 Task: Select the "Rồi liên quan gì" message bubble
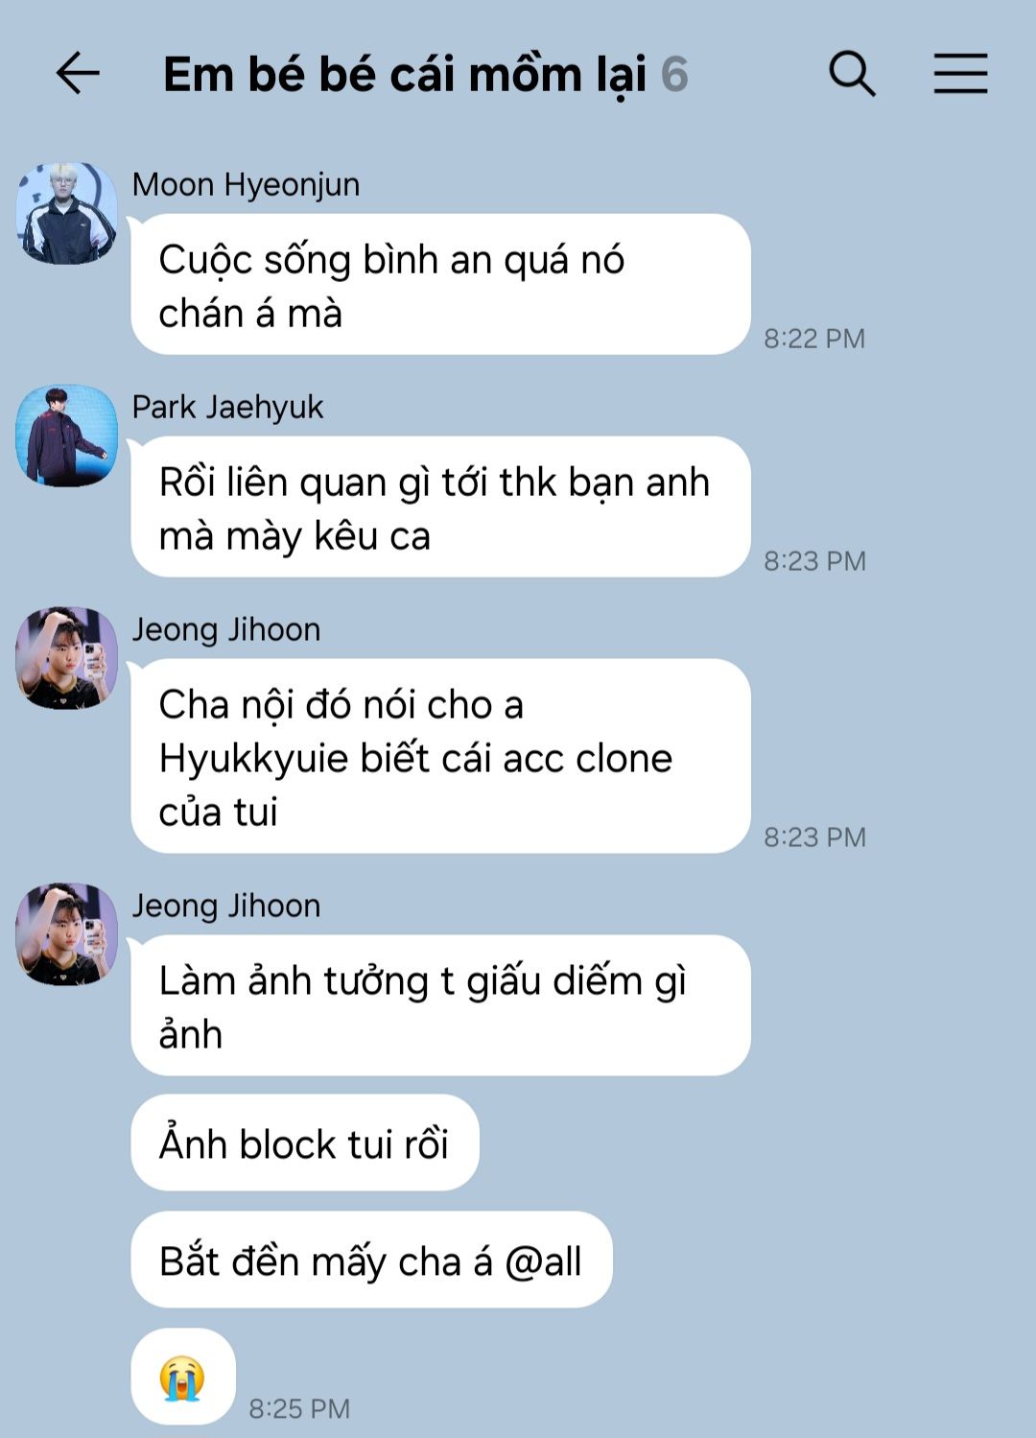click(440, 507)
